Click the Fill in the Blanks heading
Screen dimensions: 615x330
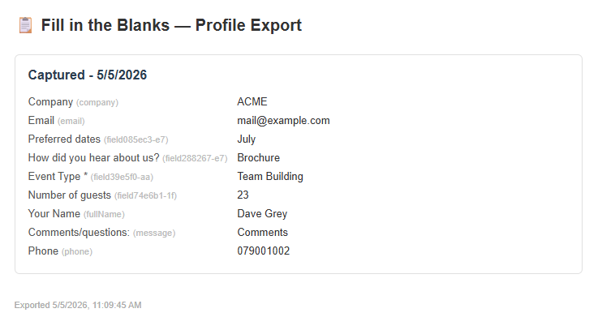point(171,25)
